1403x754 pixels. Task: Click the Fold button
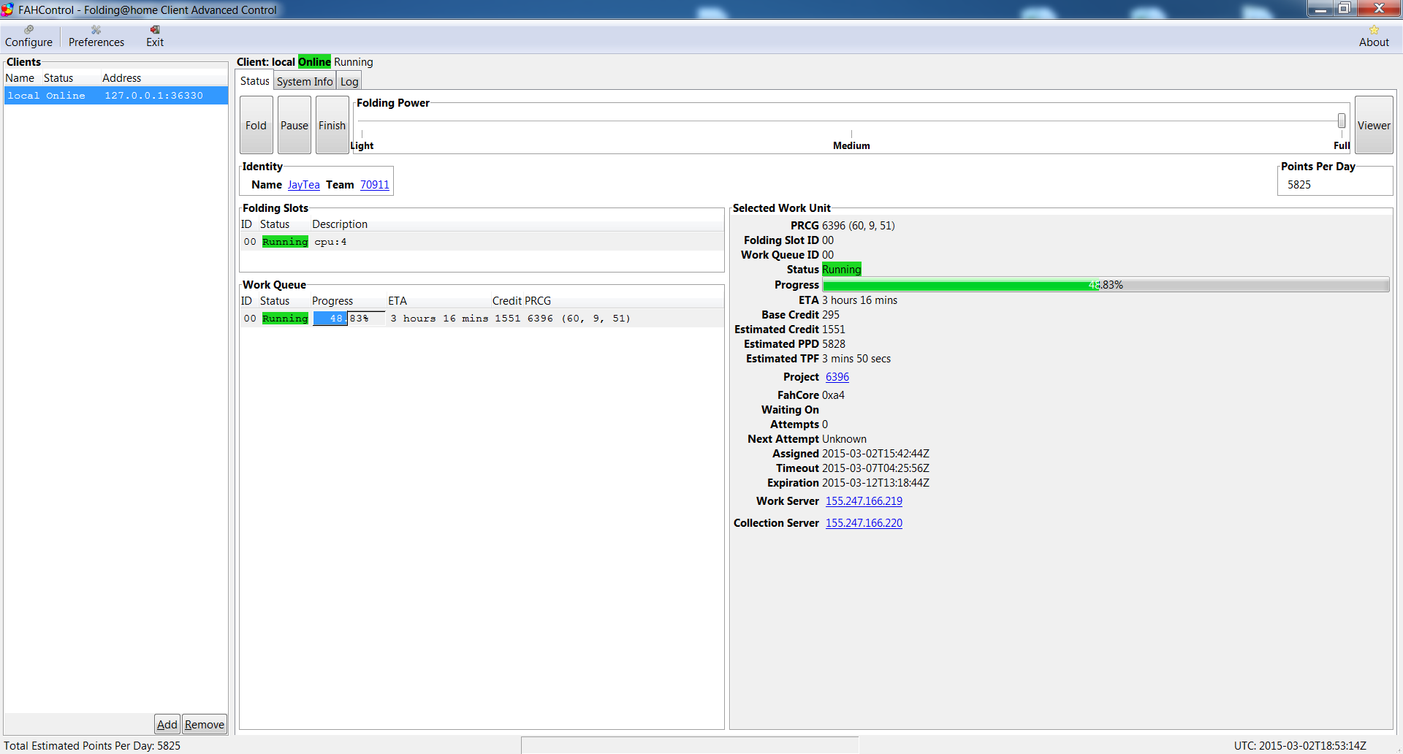click(x=256, y=125)
